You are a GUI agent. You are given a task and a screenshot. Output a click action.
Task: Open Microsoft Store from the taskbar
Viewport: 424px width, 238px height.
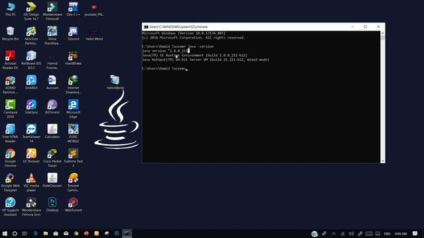point(56,233)
